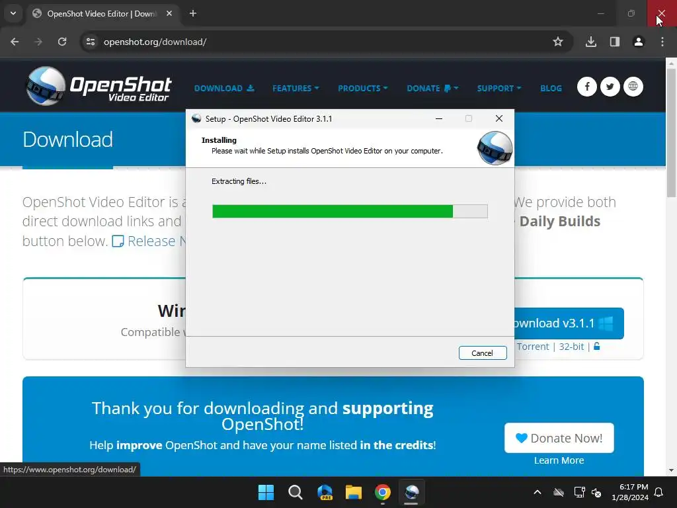Screen dimensions: 677x508
Task: Open the muted volume tray icon
Action: 596,492
